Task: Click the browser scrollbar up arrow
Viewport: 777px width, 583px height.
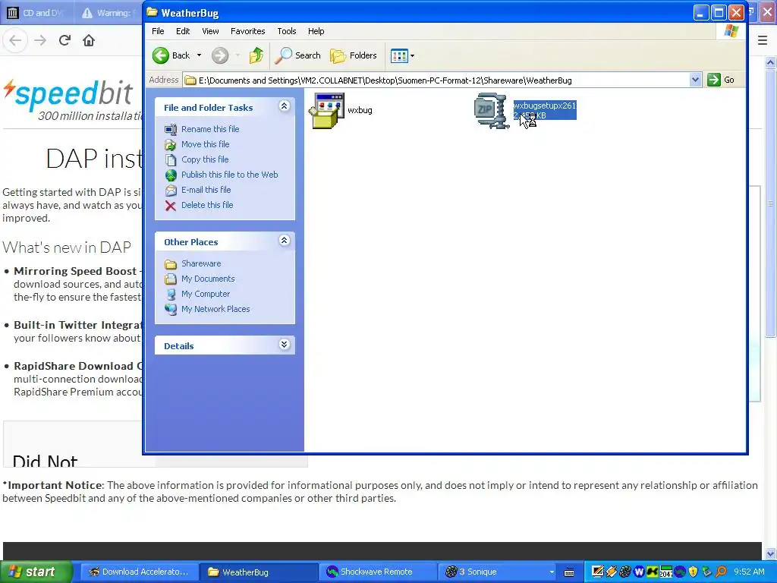Action: pos(770,62)
